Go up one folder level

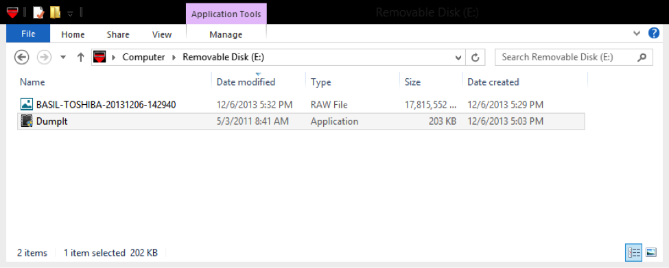point(81,57)
